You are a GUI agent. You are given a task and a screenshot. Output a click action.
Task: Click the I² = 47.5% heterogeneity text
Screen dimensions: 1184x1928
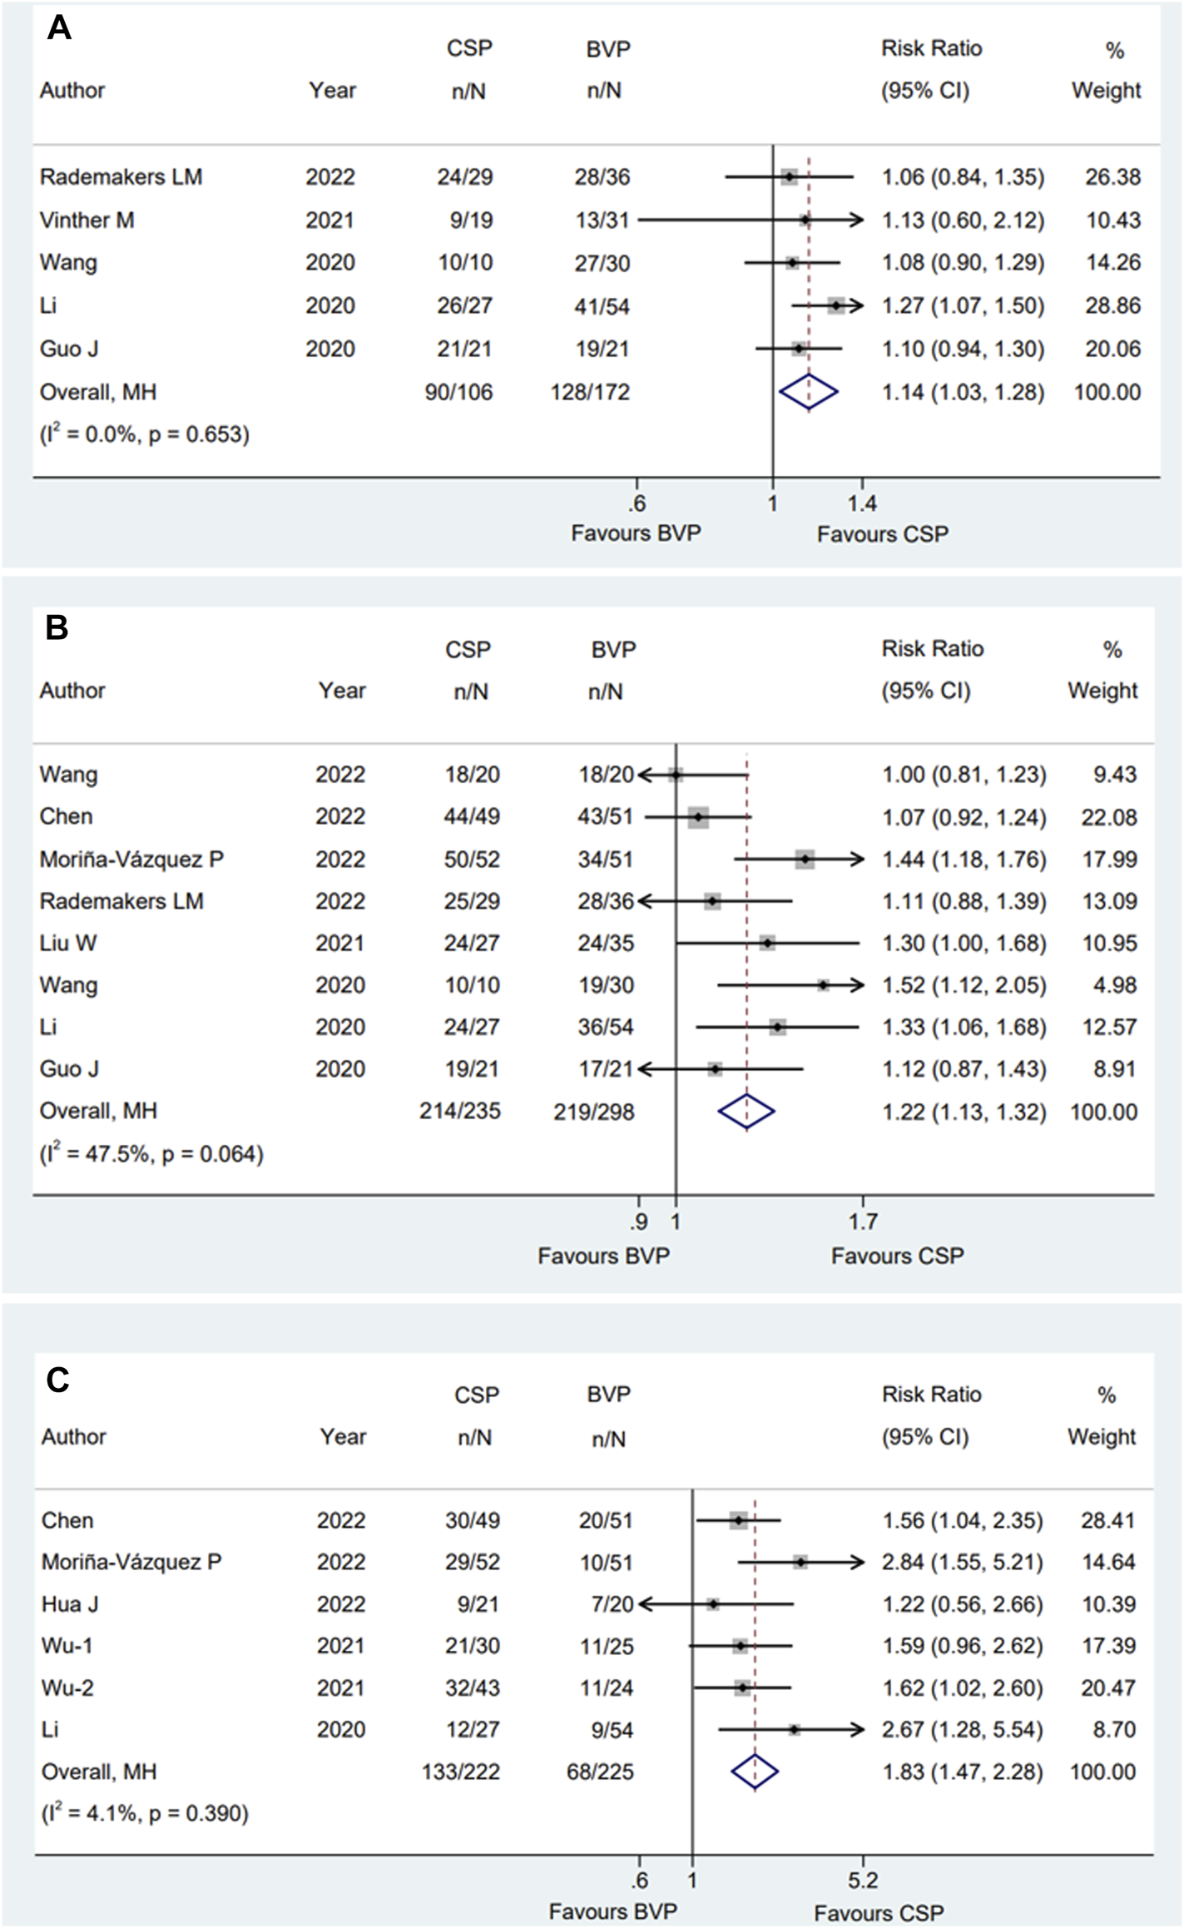pos(151,1153)
